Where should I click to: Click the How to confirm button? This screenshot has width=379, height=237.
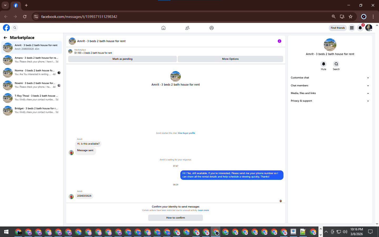[x=176, y=218]
